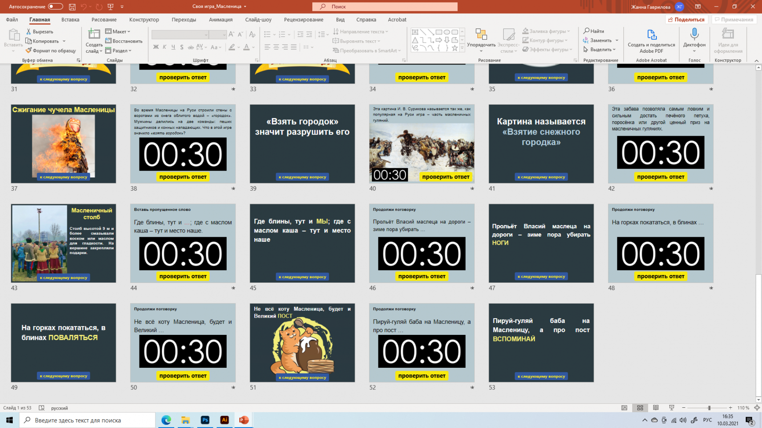Viewport: 762px width, 428px height.
Task: Click the Dictate (Диктофон) microphone icon
Action: [694, 35]
